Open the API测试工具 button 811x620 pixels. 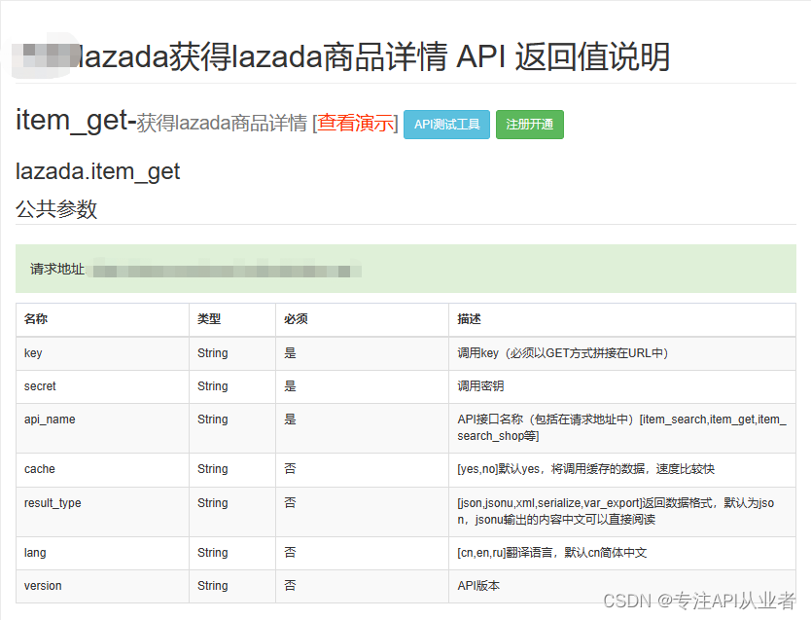click(x=446, y=124)
